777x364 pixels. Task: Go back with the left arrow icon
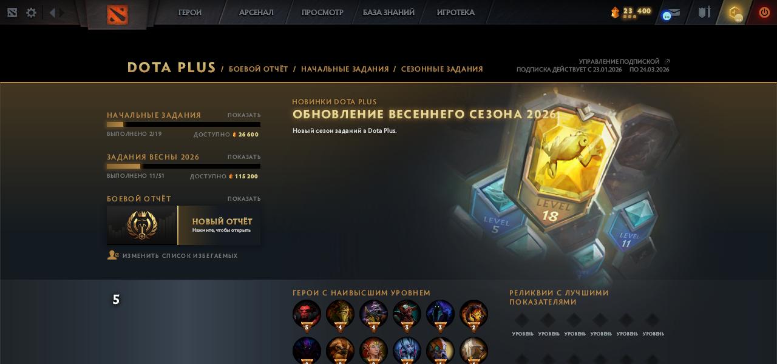pos(52,12)
